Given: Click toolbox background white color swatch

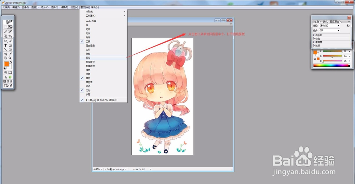Looking at the screenshot, I should (x=10, y=67).
